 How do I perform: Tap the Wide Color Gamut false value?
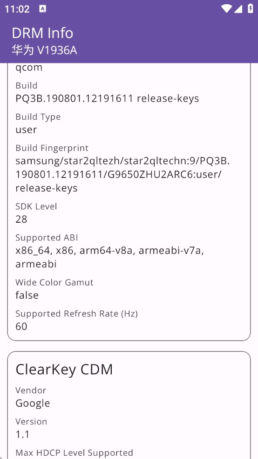click(27, 295)
